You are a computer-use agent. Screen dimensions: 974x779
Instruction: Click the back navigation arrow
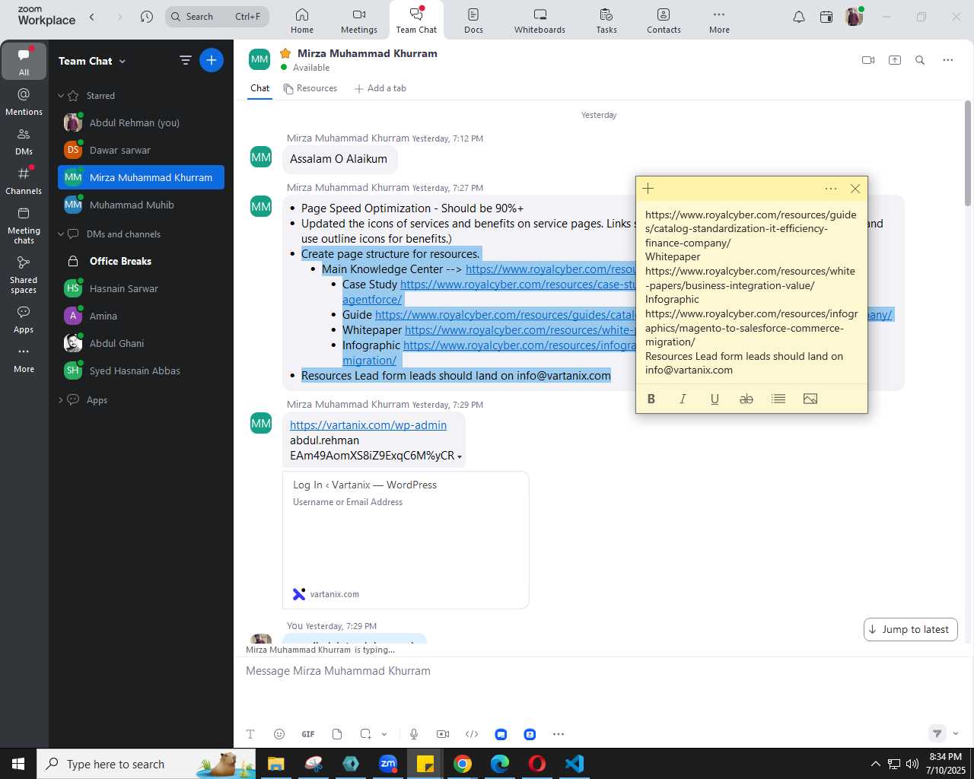click(92, 17)
